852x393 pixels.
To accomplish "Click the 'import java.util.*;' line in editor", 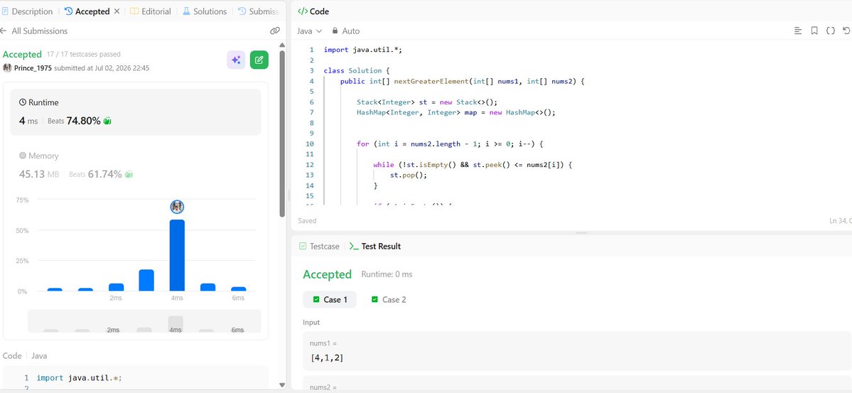I will [x=362, y=50].
